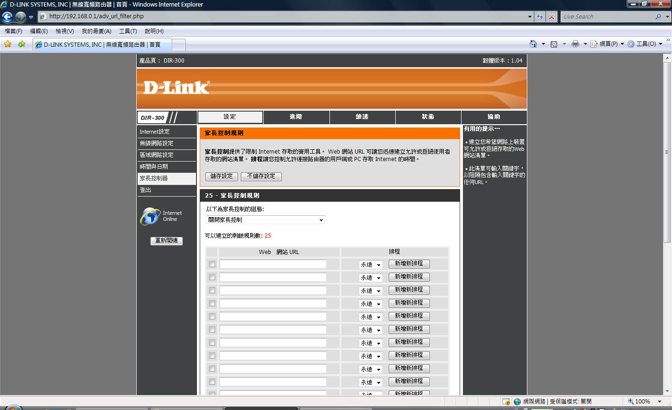Click the Internet zone globe in status bar
The height and width of the screenshot is (410, 672).
coord(517,402)
